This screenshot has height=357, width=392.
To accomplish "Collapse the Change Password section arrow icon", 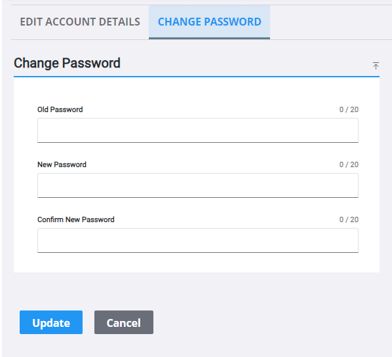I will (x=376, y=66).
